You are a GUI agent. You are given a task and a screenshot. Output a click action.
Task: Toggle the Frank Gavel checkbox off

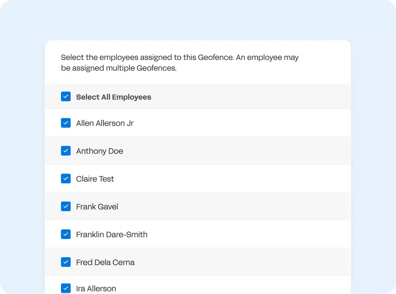[66, 206]
